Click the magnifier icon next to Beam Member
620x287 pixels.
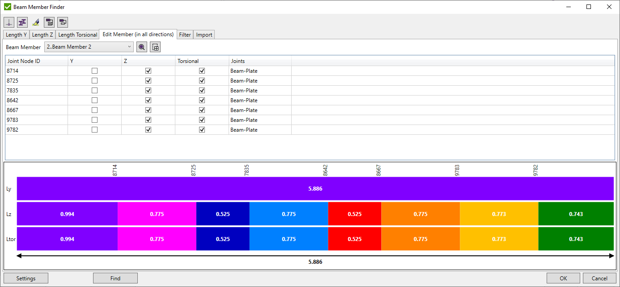tap(142, 47)
